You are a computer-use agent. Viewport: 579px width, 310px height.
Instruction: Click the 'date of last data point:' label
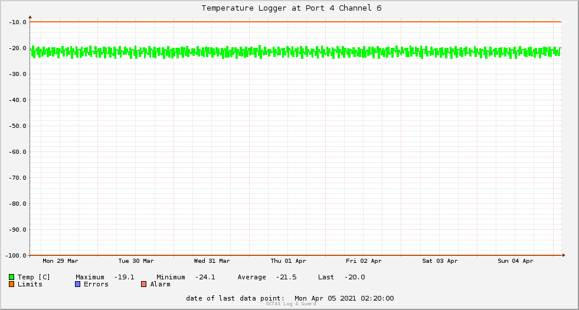click(235, 298)
